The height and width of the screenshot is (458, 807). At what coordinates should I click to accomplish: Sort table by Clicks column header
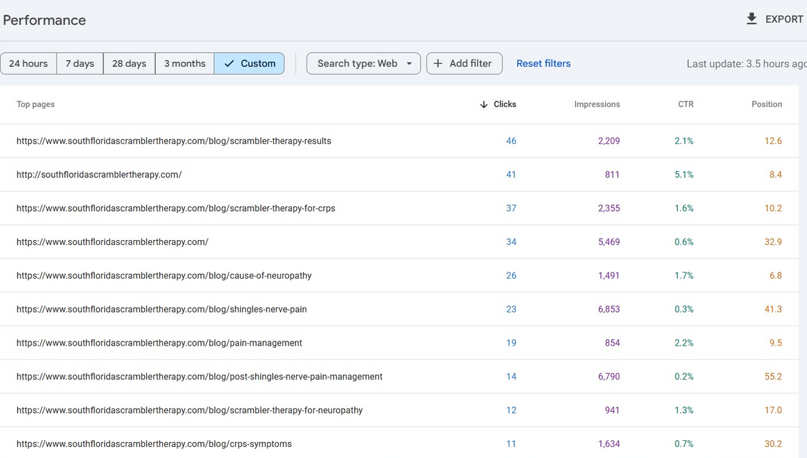505,104
